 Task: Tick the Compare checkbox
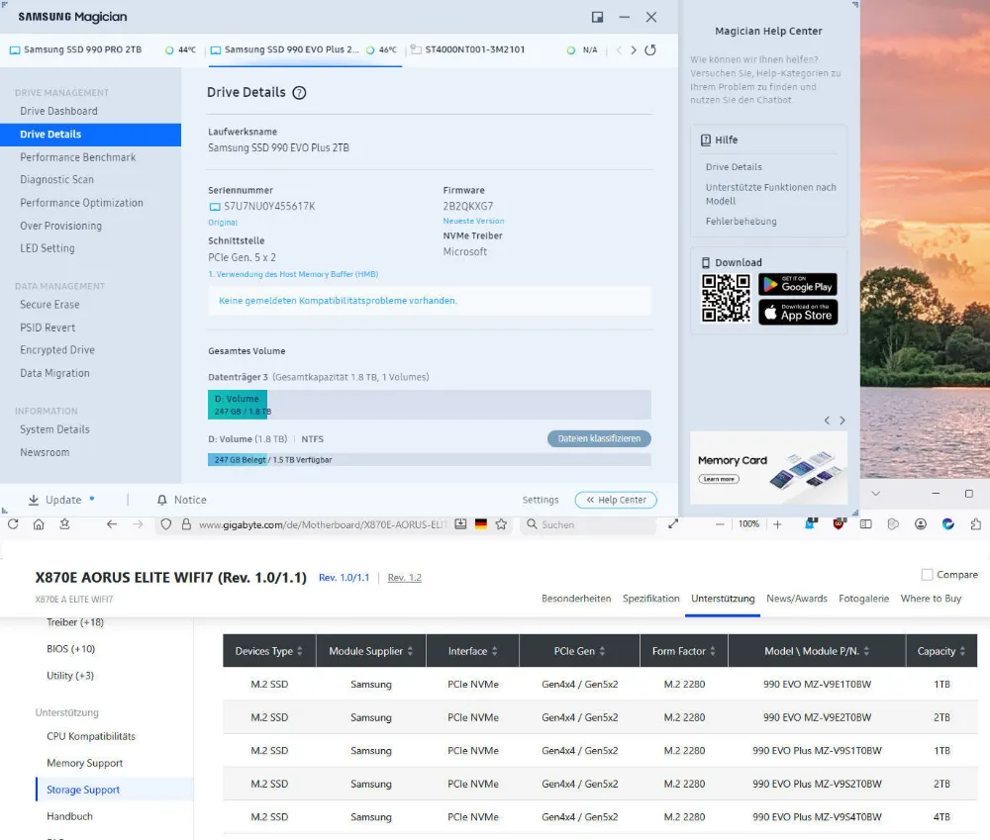pos(927,575)
